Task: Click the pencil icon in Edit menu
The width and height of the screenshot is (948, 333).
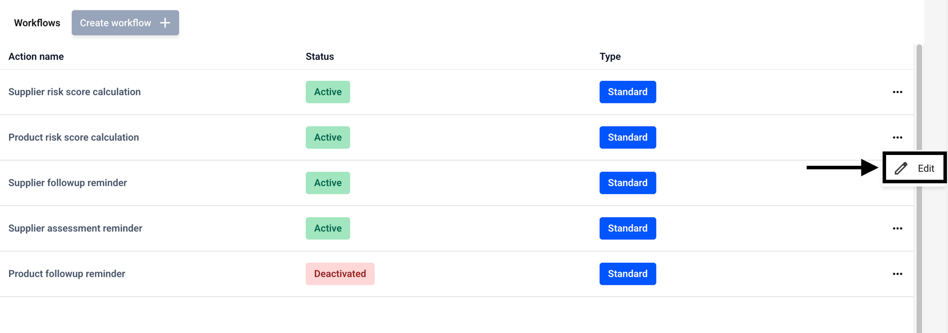Action: tap(901, 168)
